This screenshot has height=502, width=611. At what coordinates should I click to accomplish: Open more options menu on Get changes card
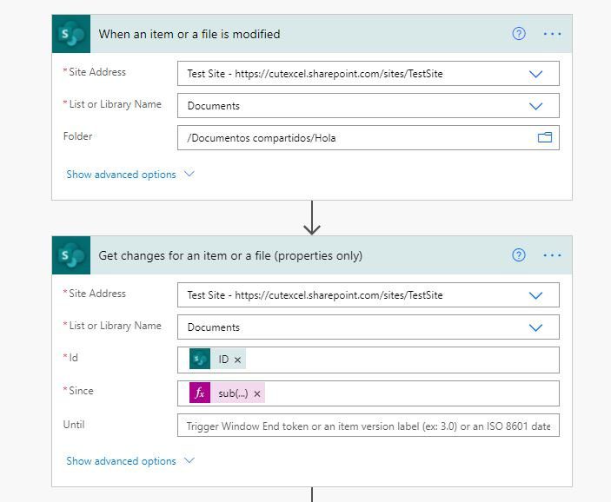pos(552,255)
